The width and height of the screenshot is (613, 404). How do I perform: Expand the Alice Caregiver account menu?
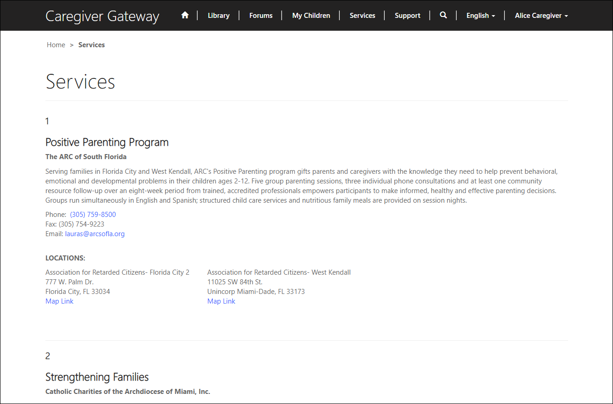[x=541, y=16]
